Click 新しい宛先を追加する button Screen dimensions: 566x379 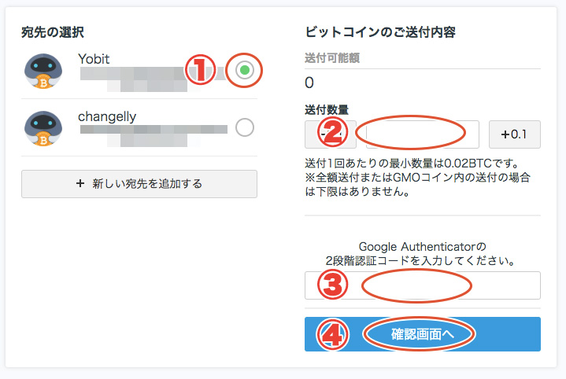[x=139, y=184]
